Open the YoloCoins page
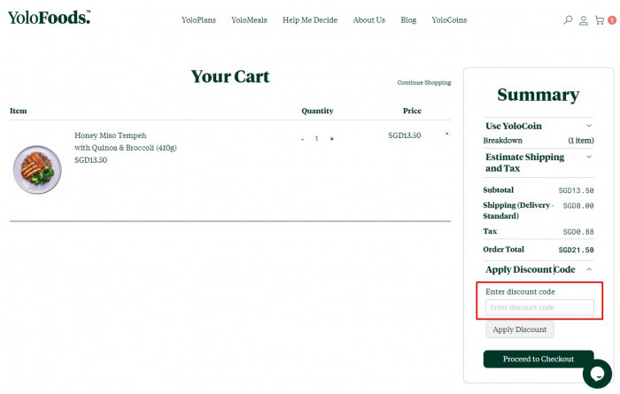This screenshot has width=620, height=394. click(x=449, y=19)
